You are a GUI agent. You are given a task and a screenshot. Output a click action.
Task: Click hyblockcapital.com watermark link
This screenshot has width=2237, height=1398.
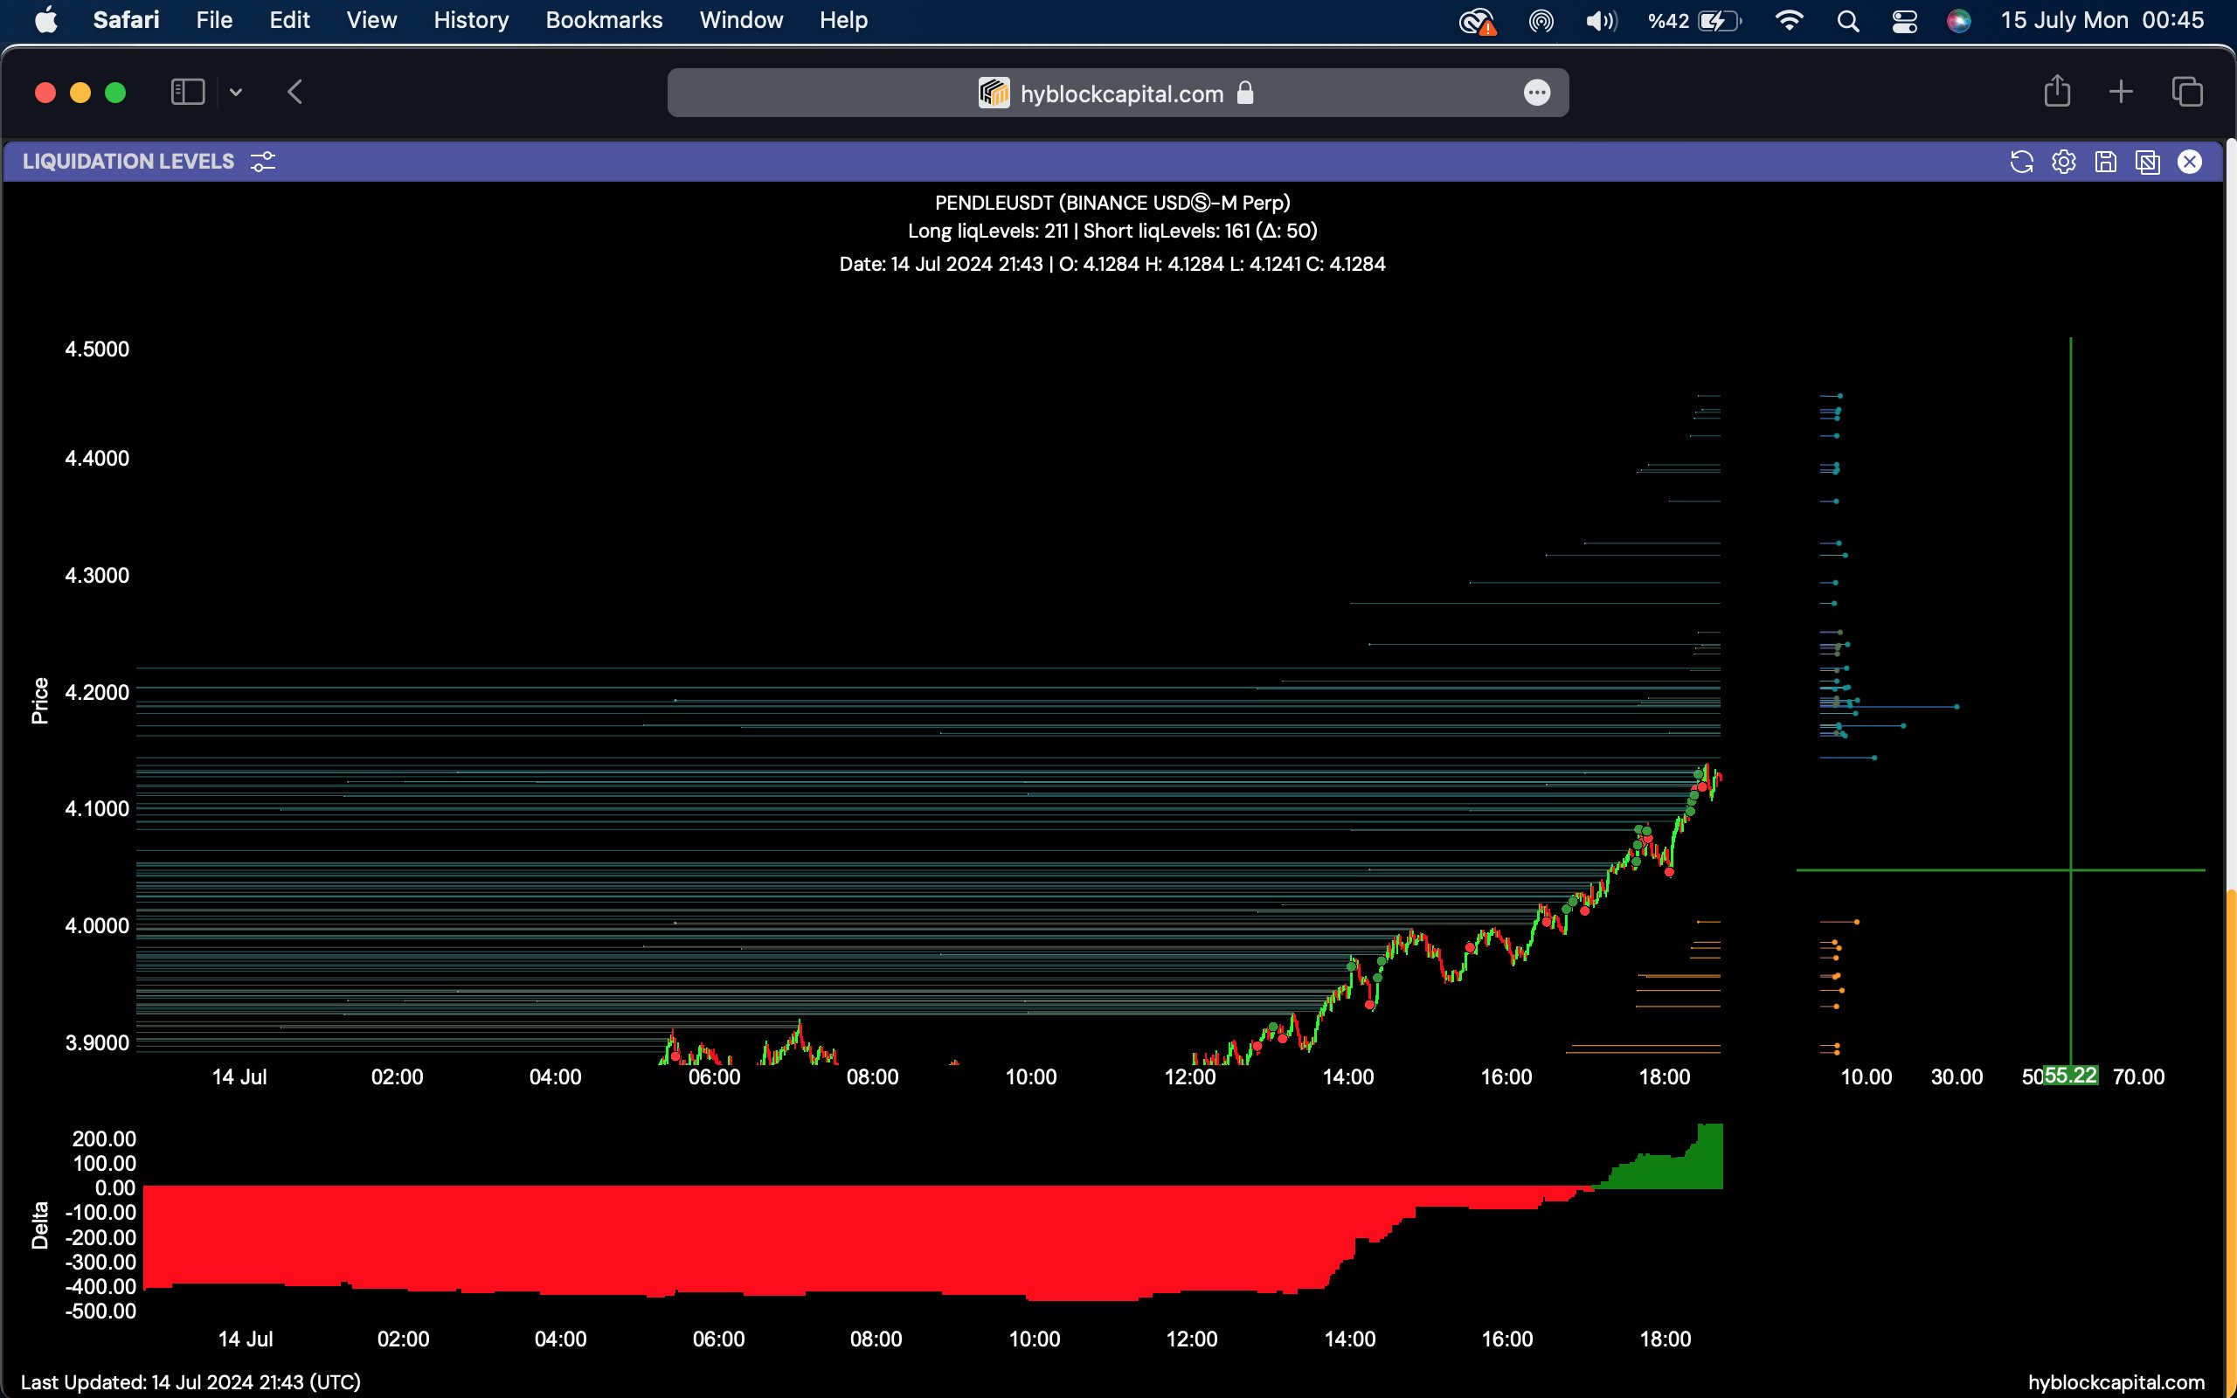(2116, 1381)
